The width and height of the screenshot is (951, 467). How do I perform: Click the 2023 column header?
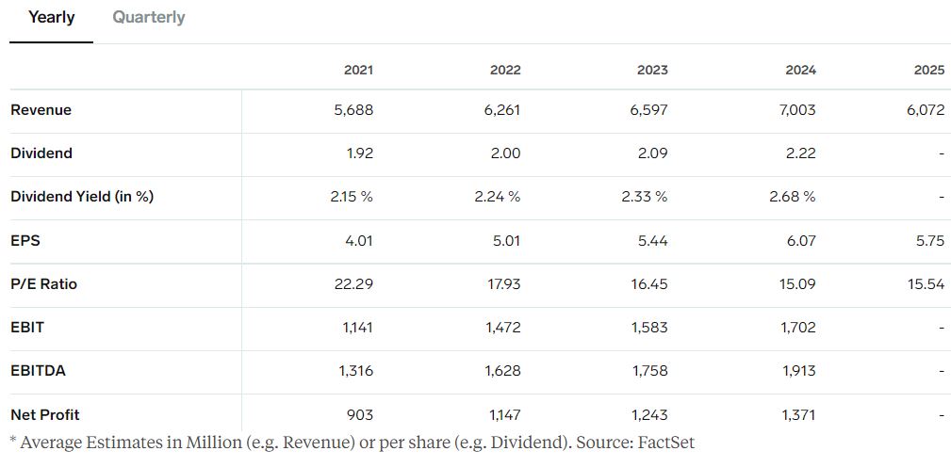(652, 71)
